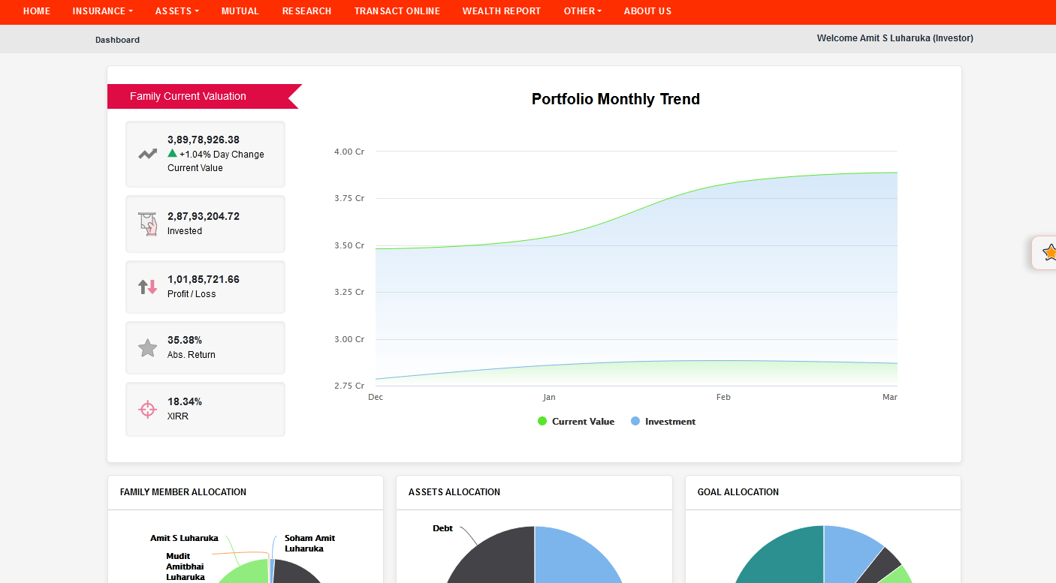Click the 2.75 Cr axis label

coord(349,386)
